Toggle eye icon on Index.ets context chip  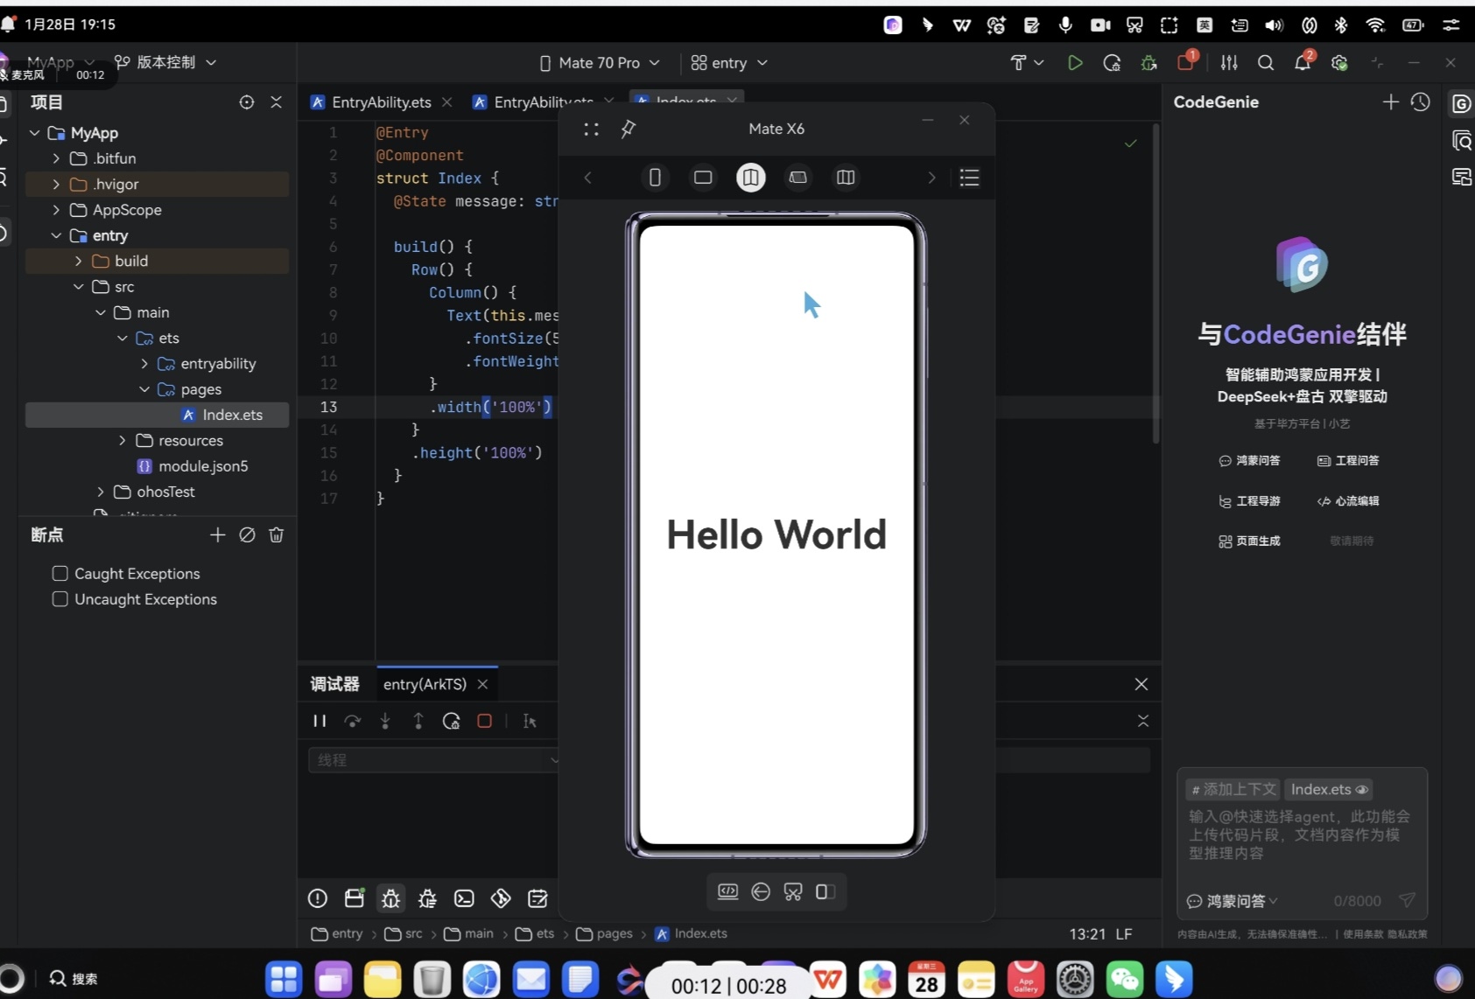(1361, 789)
